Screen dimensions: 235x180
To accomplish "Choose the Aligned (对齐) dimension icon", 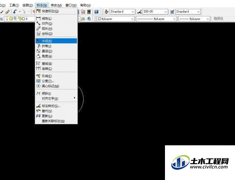I will click(38, 23).
